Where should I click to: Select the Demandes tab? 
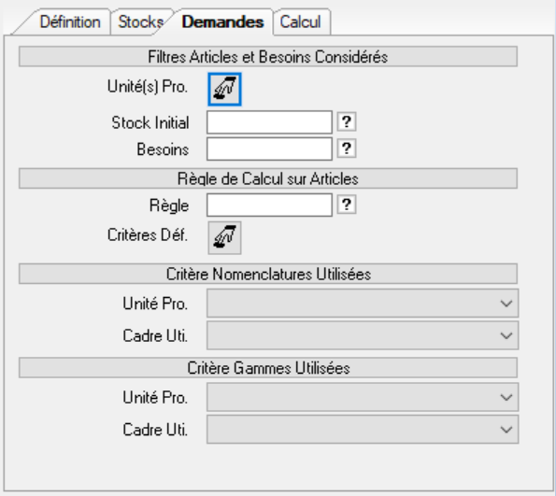point(222,22)
